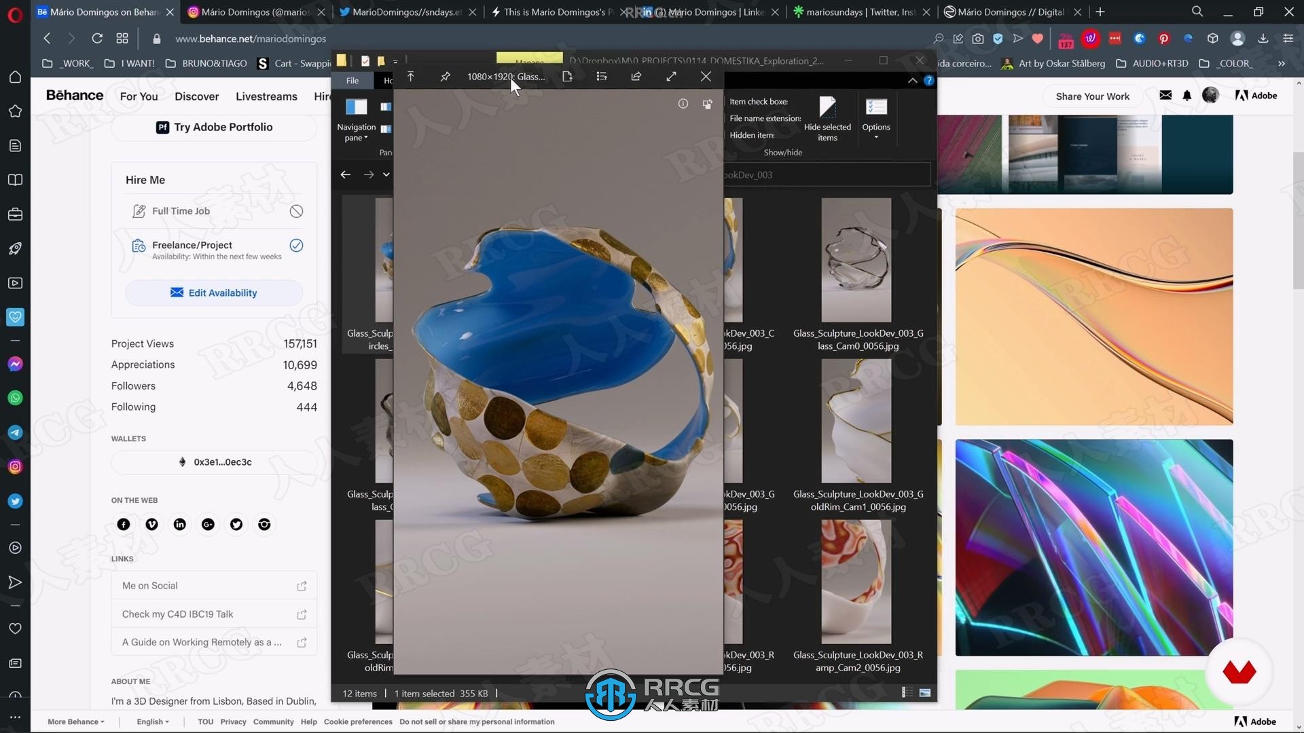Select Glass_Cam0_0056.jpg thumbnail in Explorer
Viewport: 1304px width, 733px height.
pos(856,261)
